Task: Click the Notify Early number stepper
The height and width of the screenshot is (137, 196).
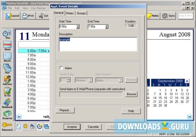Action: pyautogui.click(x=69, y=80)
